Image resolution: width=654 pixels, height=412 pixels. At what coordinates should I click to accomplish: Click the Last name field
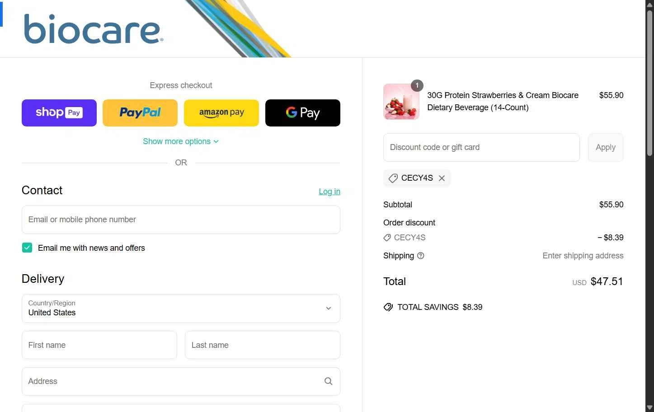click(263, 345)
